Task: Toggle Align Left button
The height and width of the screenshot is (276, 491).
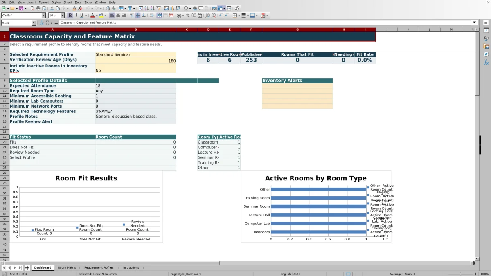Action: click(x=112, y=16)
